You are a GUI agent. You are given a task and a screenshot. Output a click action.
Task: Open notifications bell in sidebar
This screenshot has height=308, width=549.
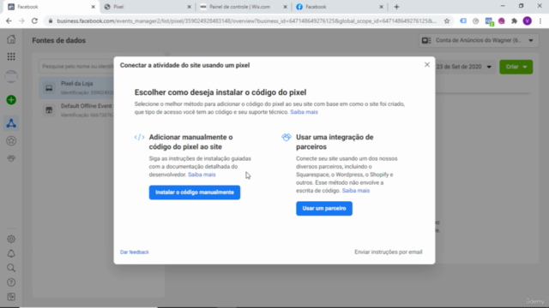coord(11,254)
